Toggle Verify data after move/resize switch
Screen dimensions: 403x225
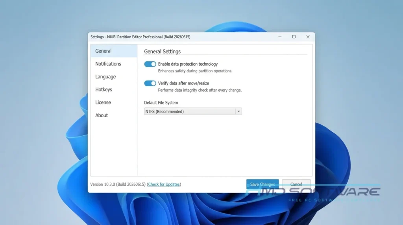tap(150, 83)
